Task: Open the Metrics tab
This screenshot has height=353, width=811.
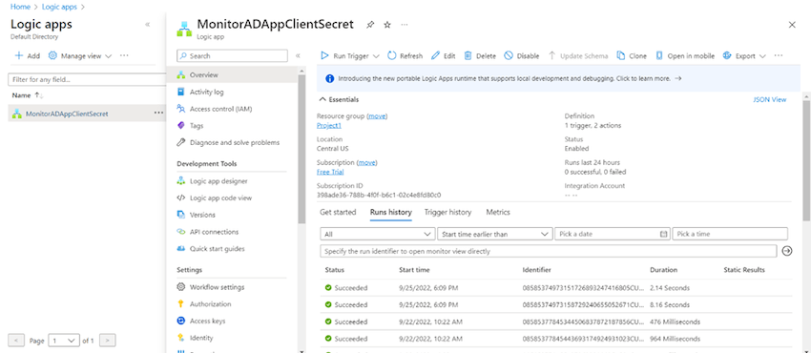Action: (x=497, y=212)
